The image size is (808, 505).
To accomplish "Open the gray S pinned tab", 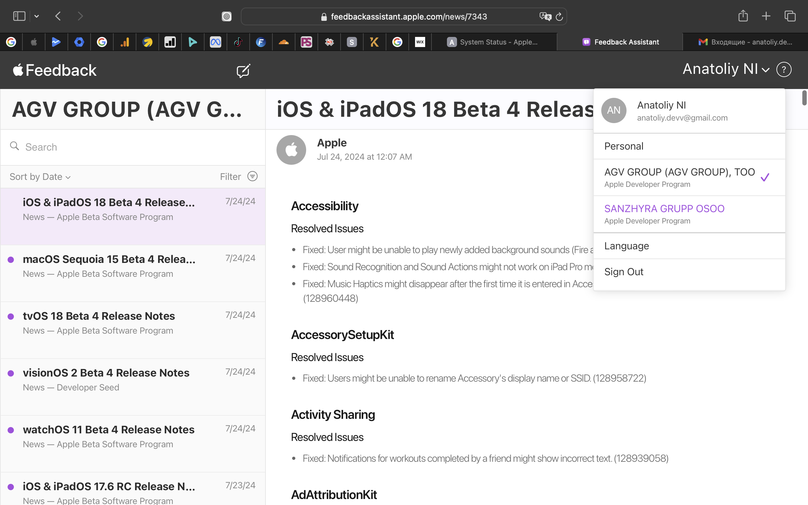I will [x=352, y=42].
